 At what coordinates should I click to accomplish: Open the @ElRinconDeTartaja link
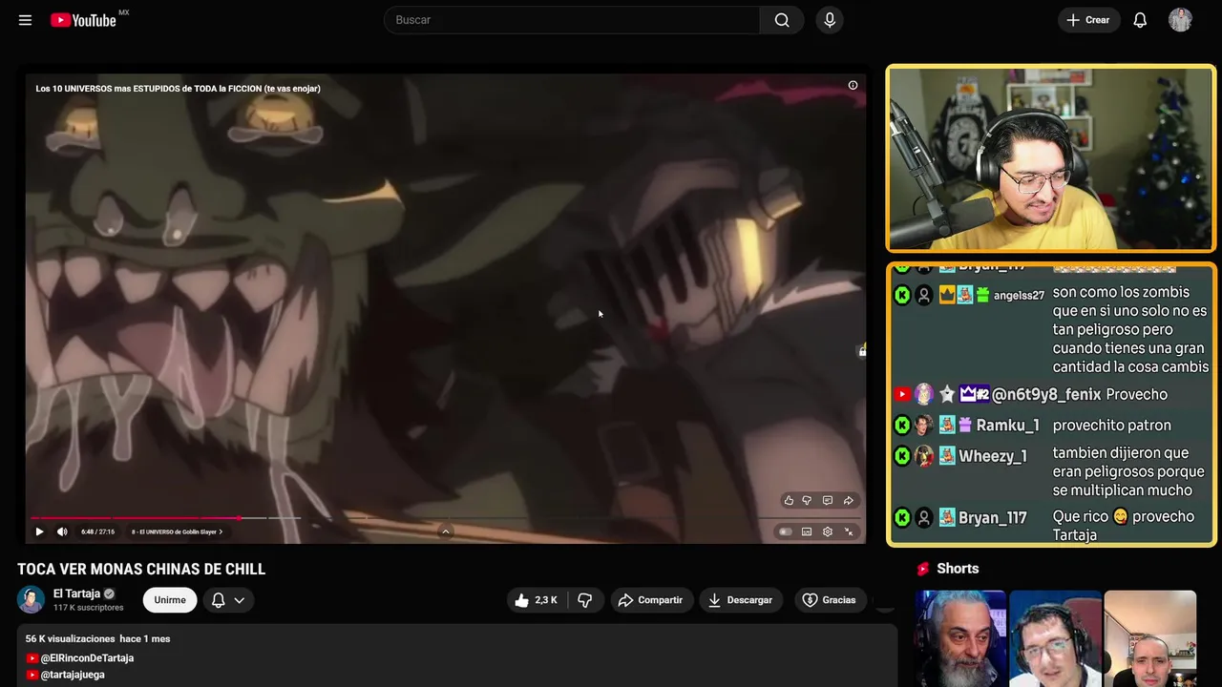click(x=87, y=658)
